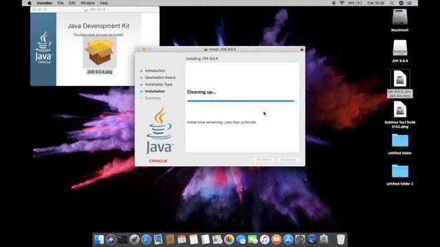The image size is (440, 247).
Task: Click the Java logo in JDK window sidebar
Action: [43, 47]
